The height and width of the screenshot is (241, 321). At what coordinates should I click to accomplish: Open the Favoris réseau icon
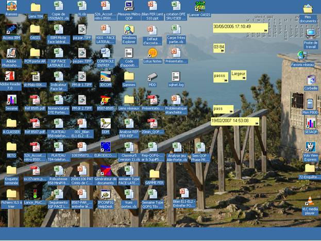tap(302, 56)
